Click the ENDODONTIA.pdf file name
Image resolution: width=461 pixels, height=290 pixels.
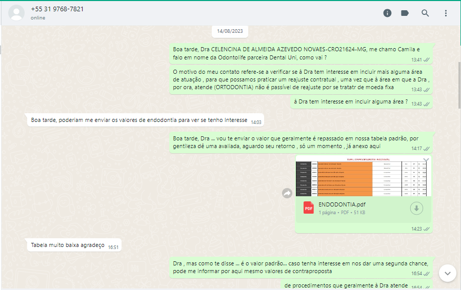tap(342, 204)
